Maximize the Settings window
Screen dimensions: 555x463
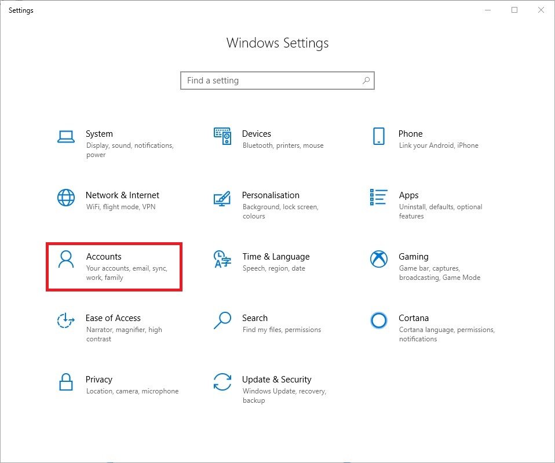(514, 10)
